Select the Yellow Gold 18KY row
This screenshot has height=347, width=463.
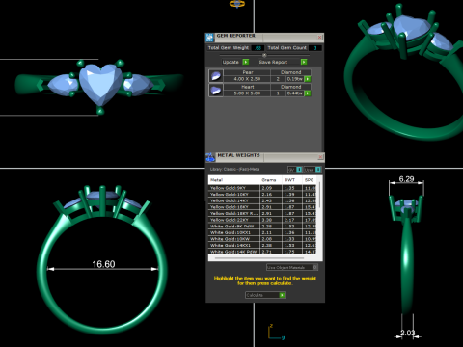[x=262, y=207]
